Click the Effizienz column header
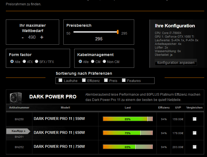Screen dimensions: 207x157 point(164,108)
